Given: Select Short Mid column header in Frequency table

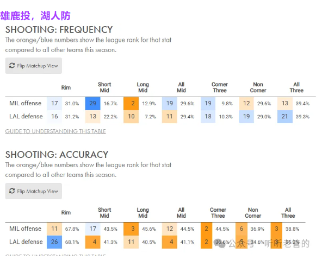Looking at the screenshot, I should (104, 87).
